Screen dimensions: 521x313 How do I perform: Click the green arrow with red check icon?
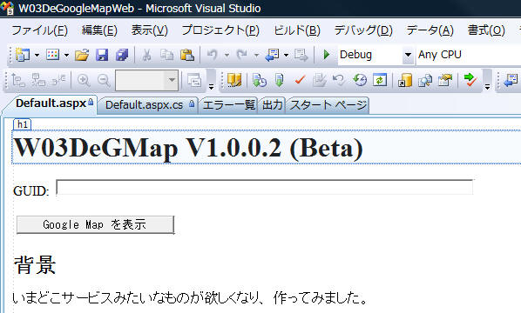pyautogui.click(x=470, y=80)
